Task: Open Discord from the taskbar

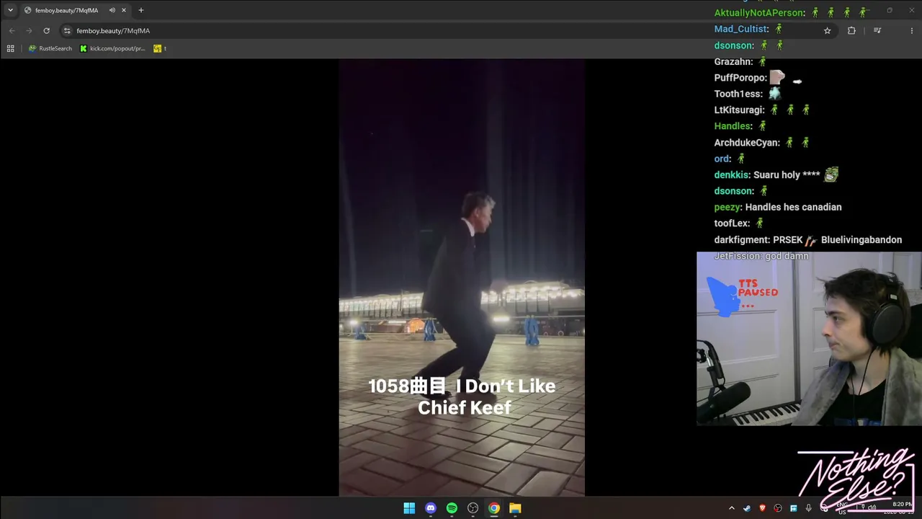Action: (431, 508)
